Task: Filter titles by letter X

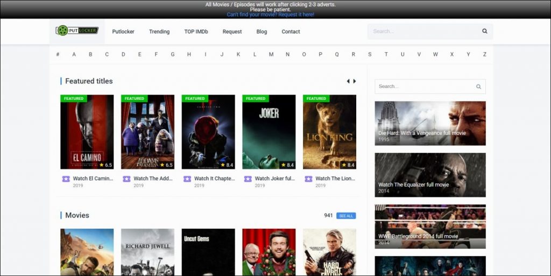Action: (452, 54)
